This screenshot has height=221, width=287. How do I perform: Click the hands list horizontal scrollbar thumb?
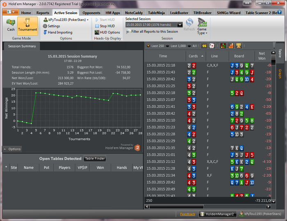pos(176,207)
